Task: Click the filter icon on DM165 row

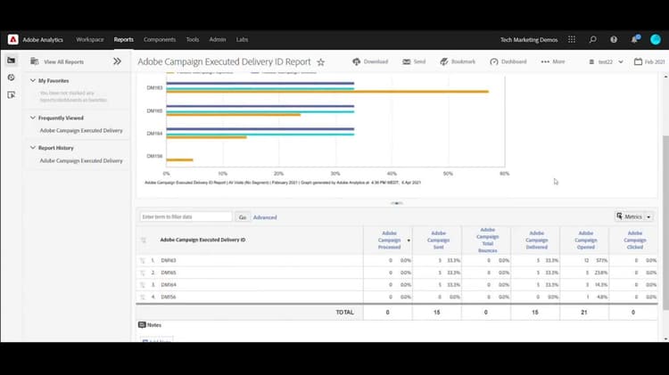Action: [143, 273]
